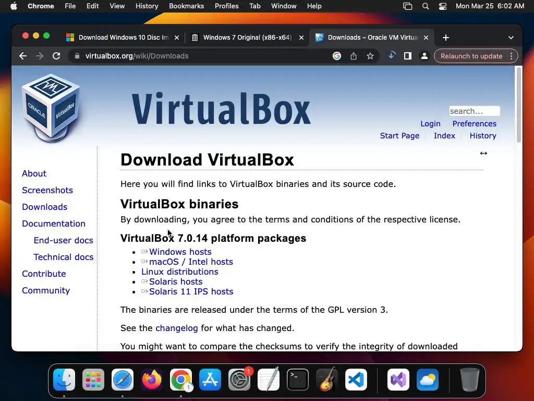Screen dimensions: 534x401
Task: Launch Firefox from the dock
Action: [x=152, y=380]
